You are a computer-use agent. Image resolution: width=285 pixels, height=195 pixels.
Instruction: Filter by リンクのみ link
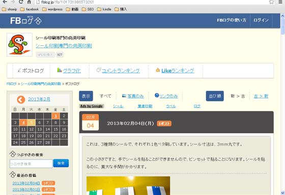click(x=168, y=96)
